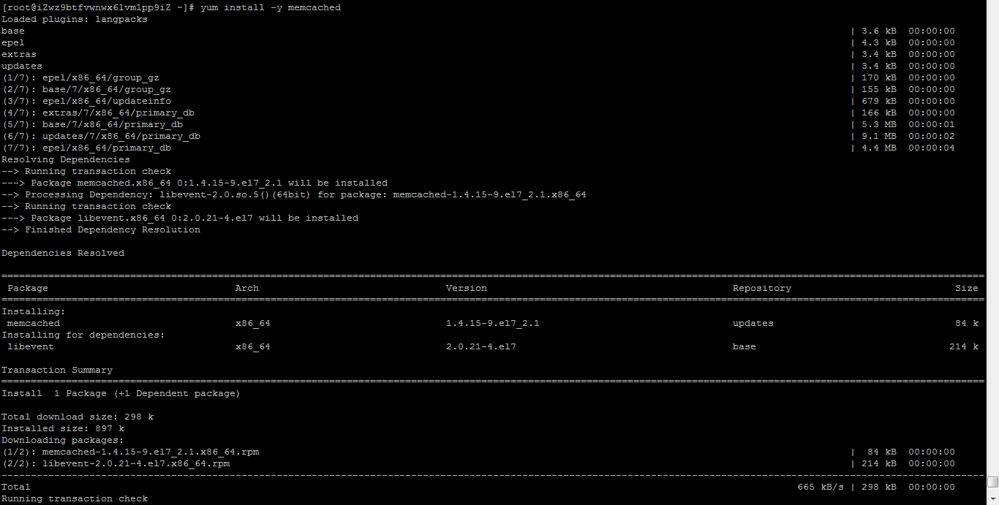Click the 'Package' column header
This screenshot has width=999, height=505.
pyautogui.click(x=28, y=288)
